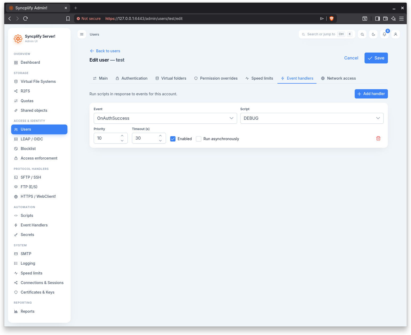Uncheck the Enabled checkbox
This screenshot has height=335, width=411.
(173, 139)
